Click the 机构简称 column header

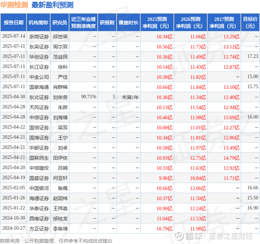pos(38,22)
